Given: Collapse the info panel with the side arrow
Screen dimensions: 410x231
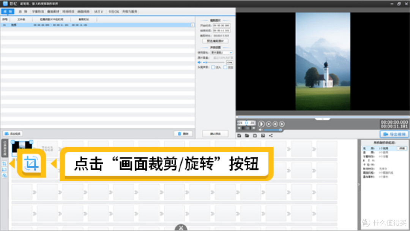Looking at the screenshot, I should 359,184.
